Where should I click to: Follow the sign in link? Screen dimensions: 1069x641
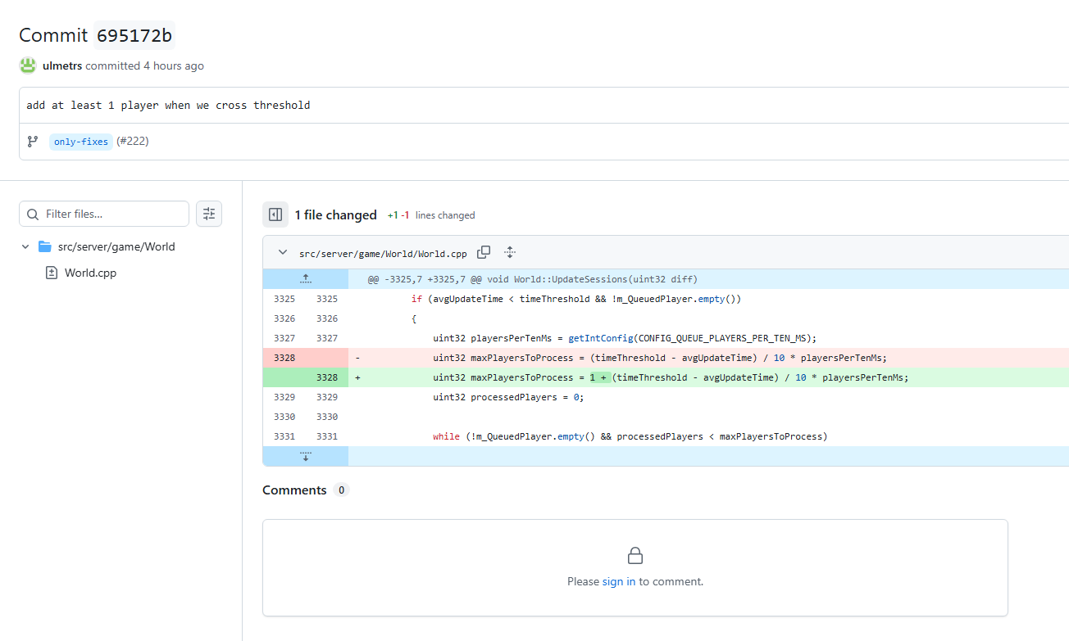619,581
